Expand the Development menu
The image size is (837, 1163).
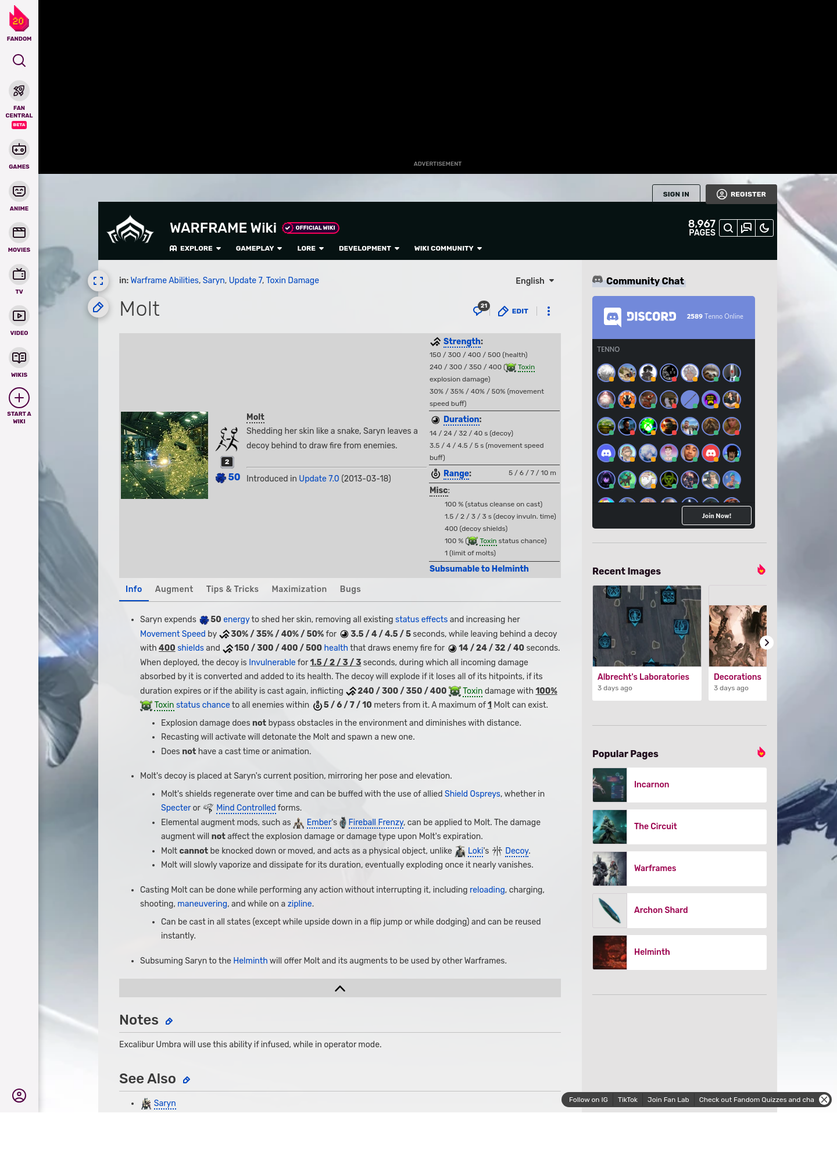click(x=369, y=248)
